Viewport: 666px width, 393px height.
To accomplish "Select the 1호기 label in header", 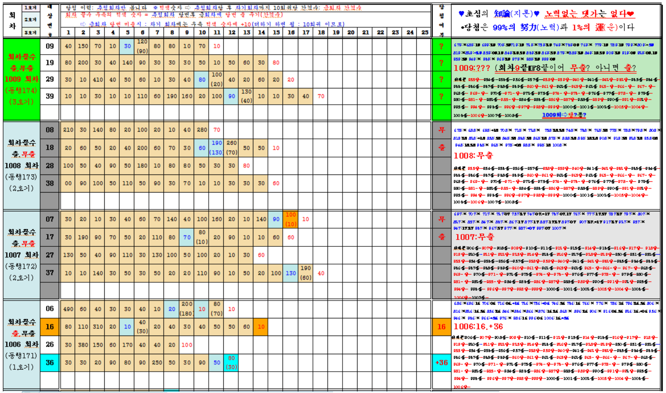I will tap(31, 8).
